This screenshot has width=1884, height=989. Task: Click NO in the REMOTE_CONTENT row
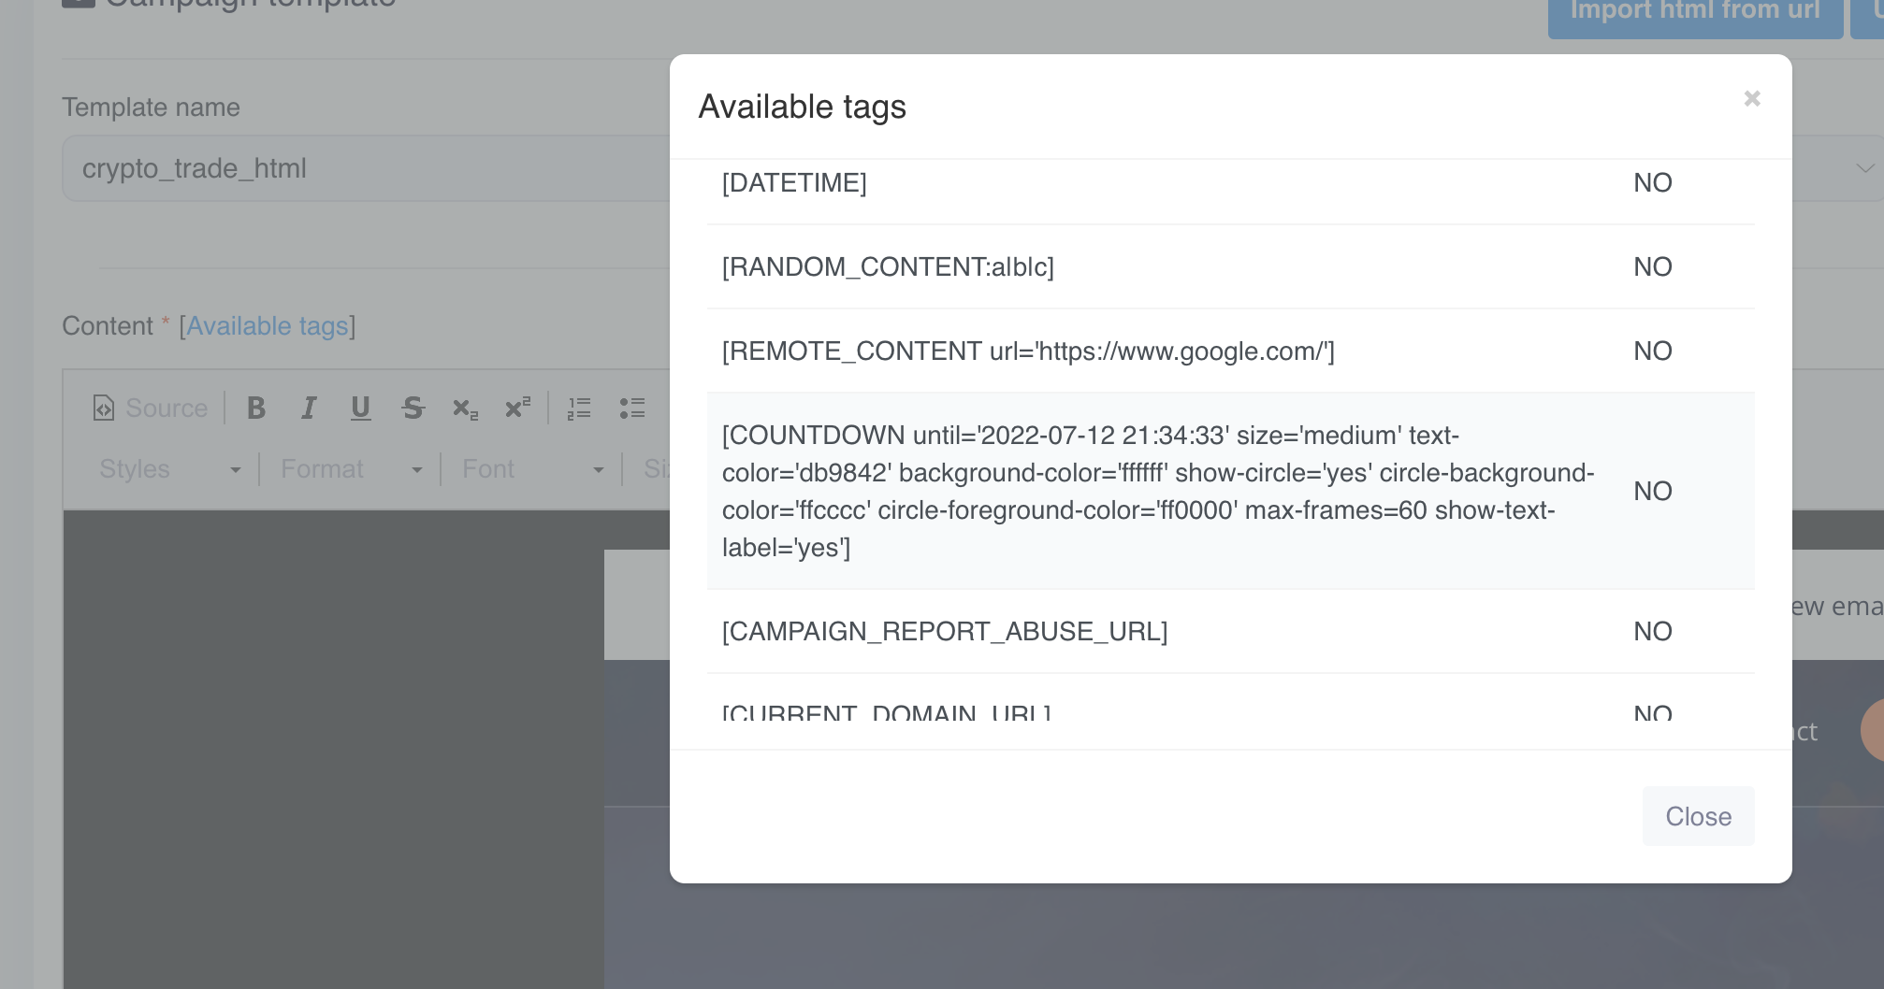tap(1652, 351)
